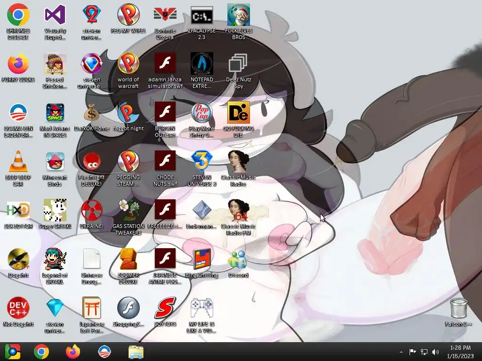Open Classic Music Radio FM 64 icon
482x361 pixels.
click(x=238, y=210)
